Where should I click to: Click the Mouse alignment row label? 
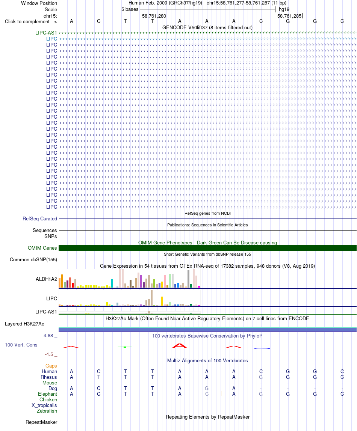click(x=50, y=383)
